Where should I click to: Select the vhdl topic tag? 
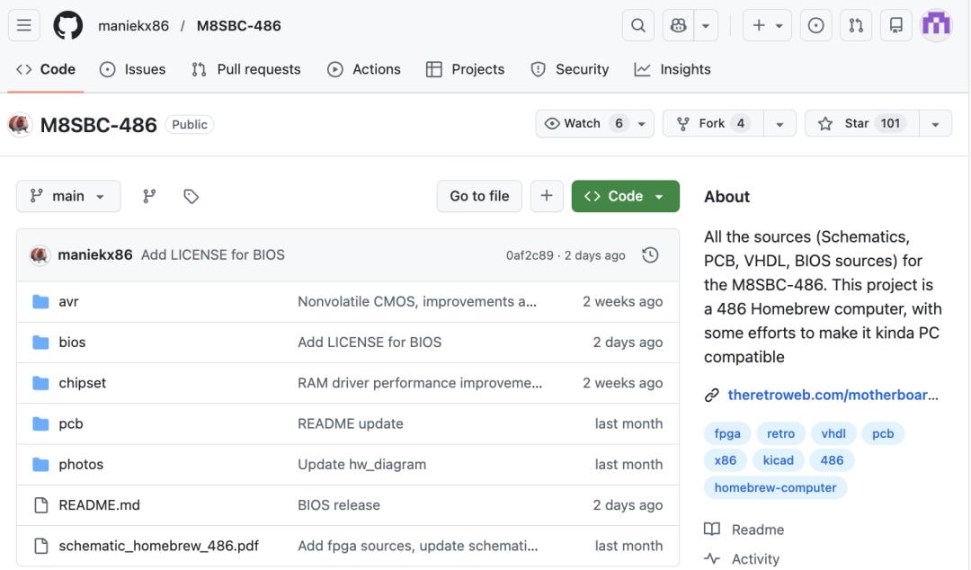833,433
